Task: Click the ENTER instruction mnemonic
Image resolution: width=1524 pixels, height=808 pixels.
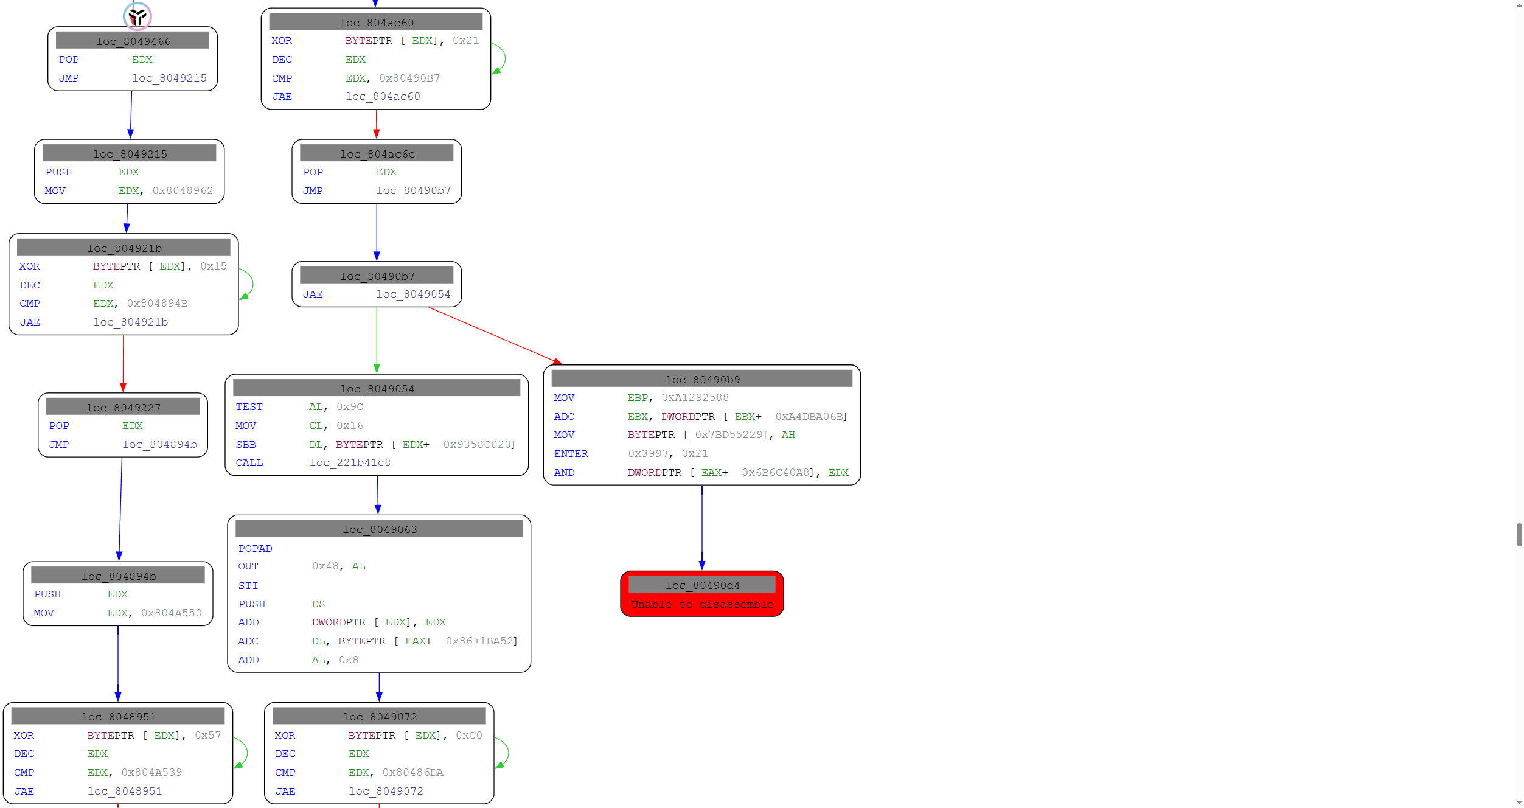Action: pos(571,453)
